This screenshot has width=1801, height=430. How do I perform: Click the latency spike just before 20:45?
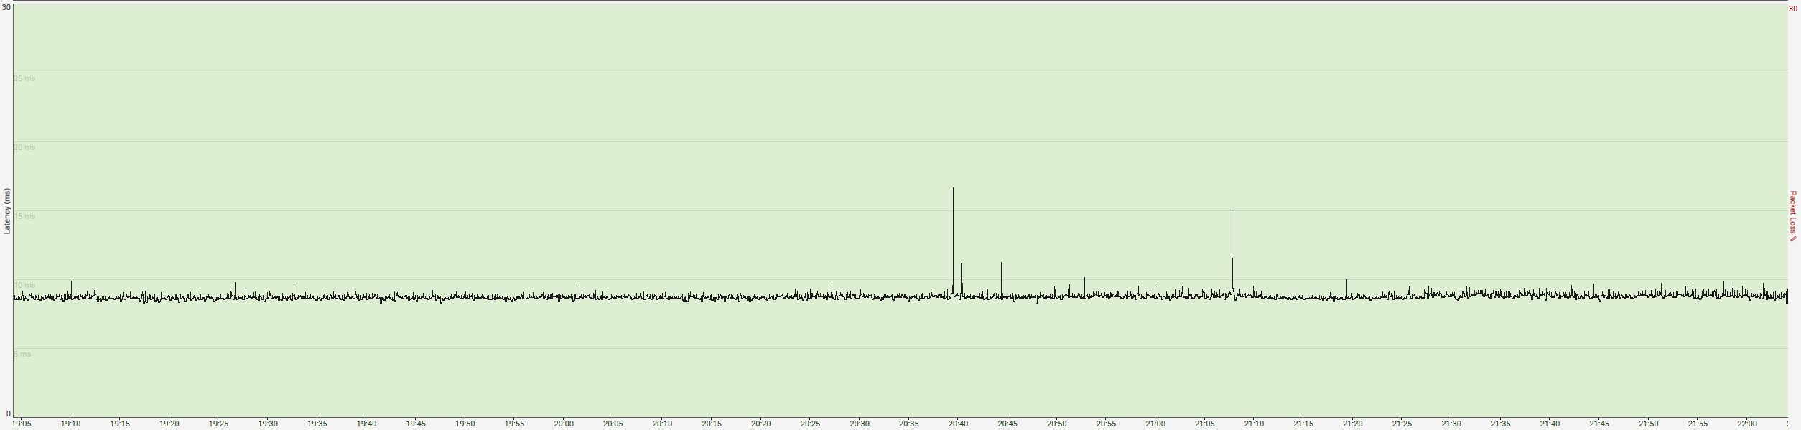pyautogui.click(x=1001, y=279)
